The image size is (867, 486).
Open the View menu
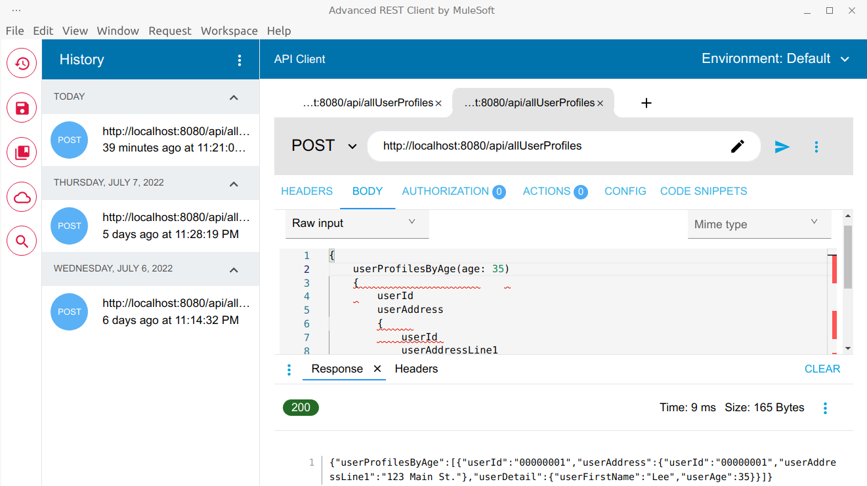(x=75, y=31)
